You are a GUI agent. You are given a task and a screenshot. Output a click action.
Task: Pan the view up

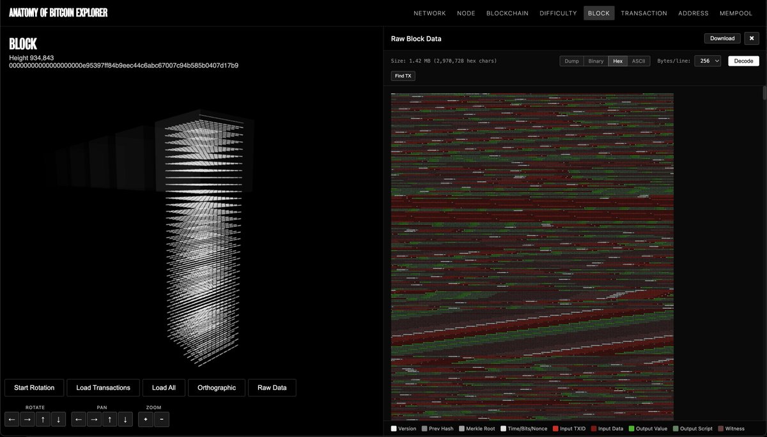click(x=109, y=419)
